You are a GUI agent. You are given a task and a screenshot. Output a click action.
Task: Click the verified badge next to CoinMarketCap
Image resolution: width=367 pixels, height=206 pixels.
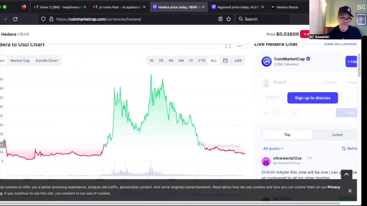click(x=308, y=59)
